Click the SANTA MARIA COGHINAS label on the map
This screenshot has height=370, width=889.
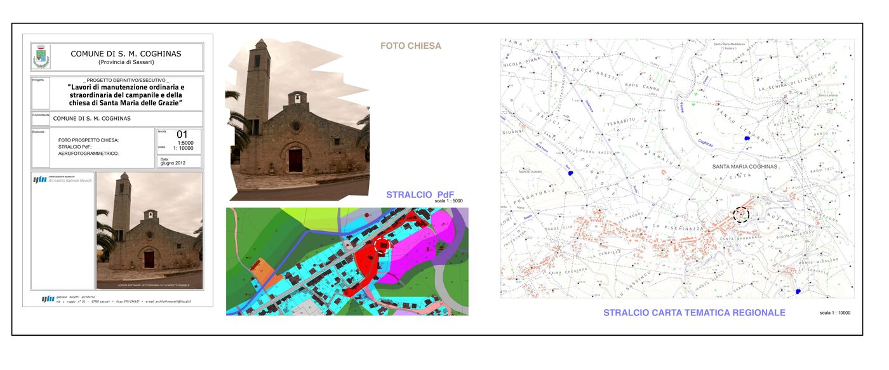coord(745,167)
